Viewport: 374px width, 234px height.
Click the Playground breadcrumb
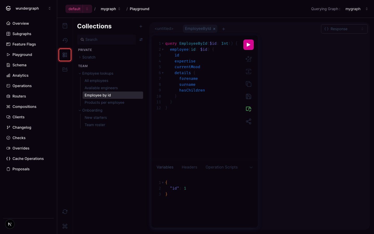click(139, 9)
